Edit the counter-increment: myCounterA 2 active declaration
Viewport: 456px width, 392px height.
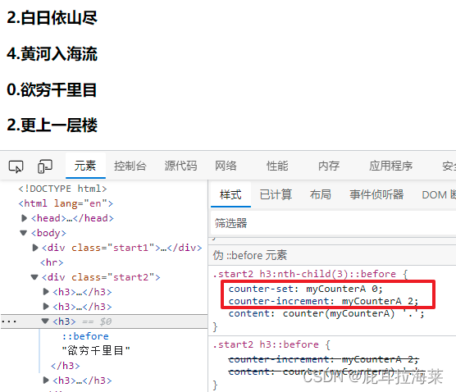(x=323, y=301)
